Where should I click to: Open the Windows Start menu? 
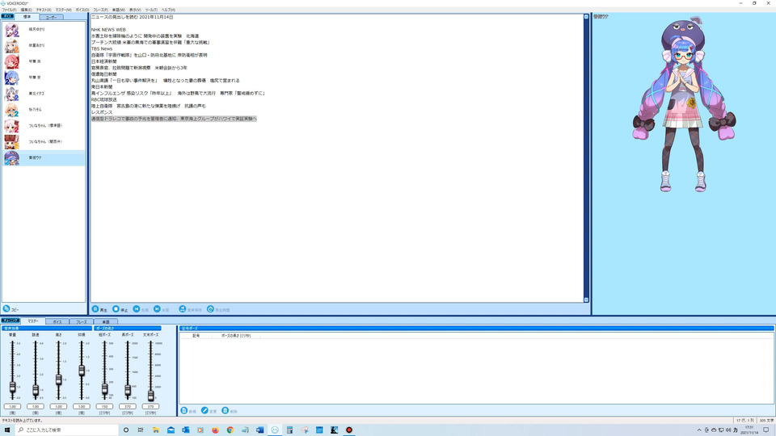pos(7,430)
